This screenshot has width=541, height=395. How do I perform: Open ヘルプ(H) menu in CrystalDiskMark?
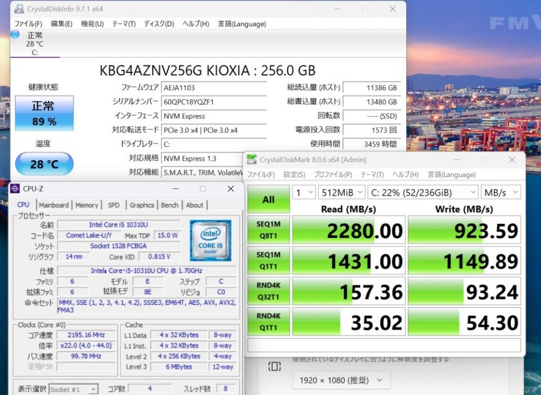405,175
